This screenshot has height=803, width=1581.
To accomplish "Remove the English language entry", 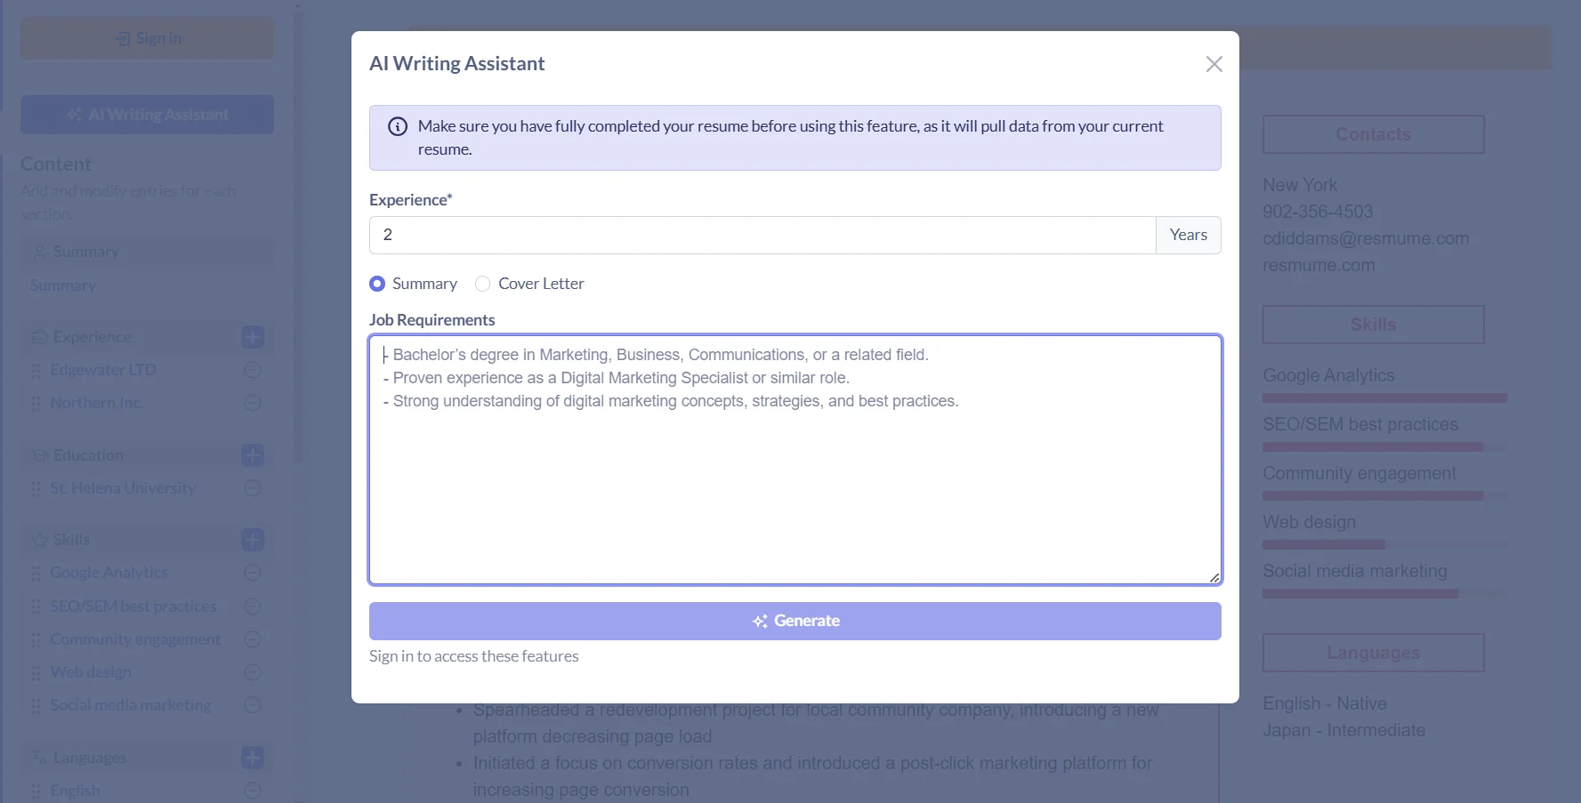I will [253, 791].
